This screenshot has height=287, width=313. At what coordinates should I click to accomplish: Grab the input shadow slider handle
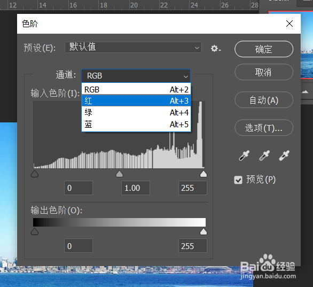(35, 174)
